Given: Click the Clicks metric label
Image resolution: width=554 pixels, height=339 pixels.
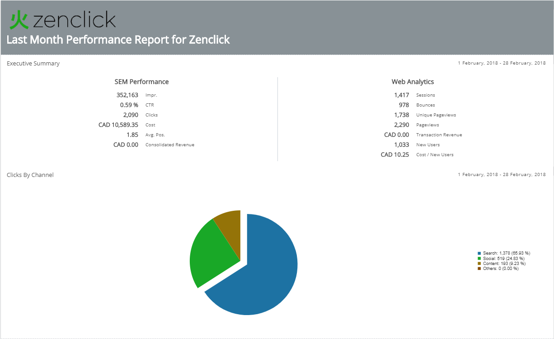Looking at the screenshot, I should click(151, 115).
